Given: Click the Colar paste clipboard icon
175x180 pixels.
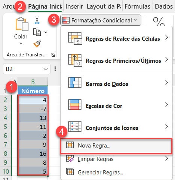Looking at the screenshot, I should pos(22,24).
